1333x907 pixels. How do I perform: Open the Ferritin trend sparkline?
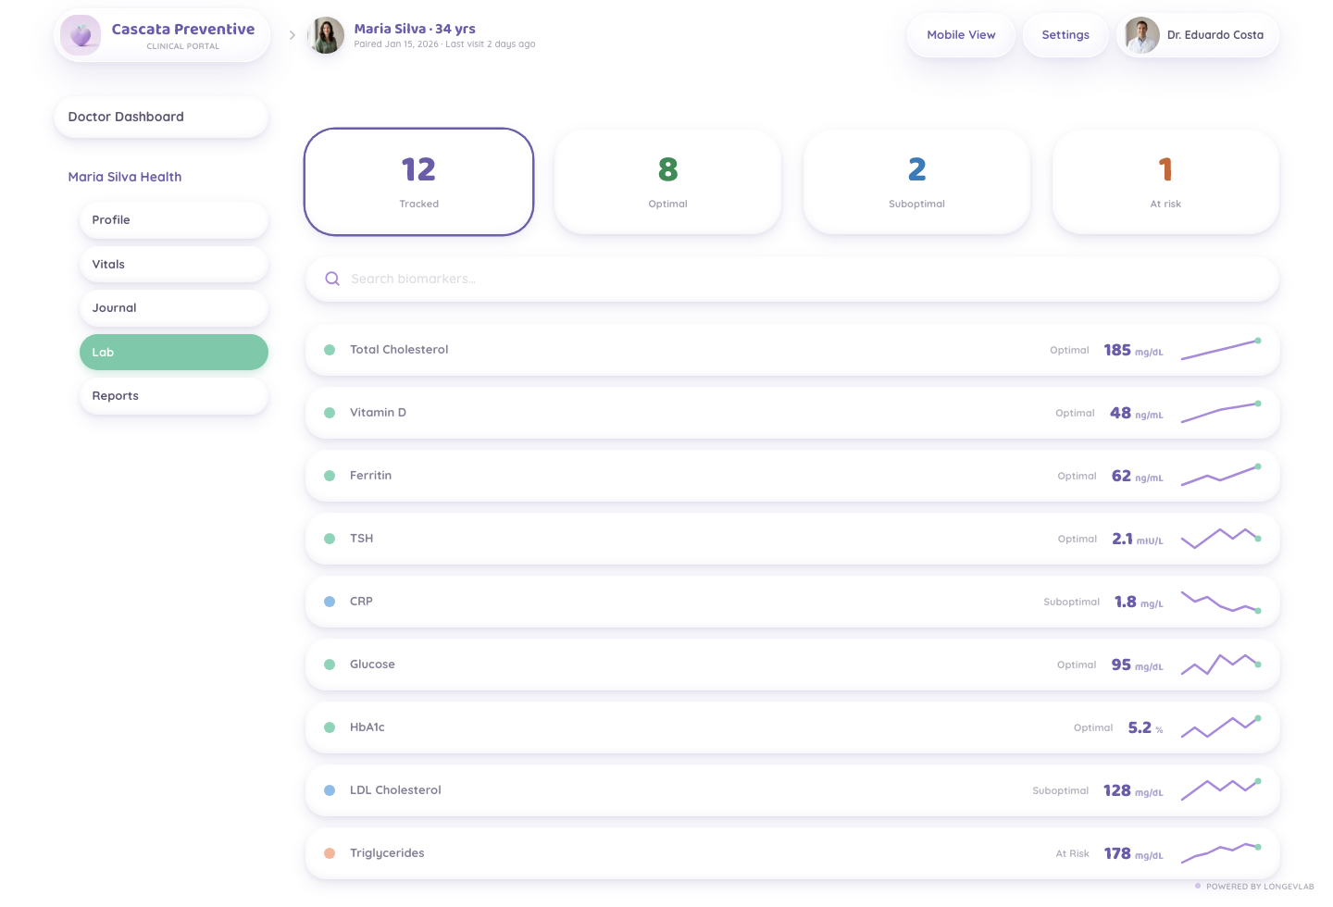tap(1221, 475)
